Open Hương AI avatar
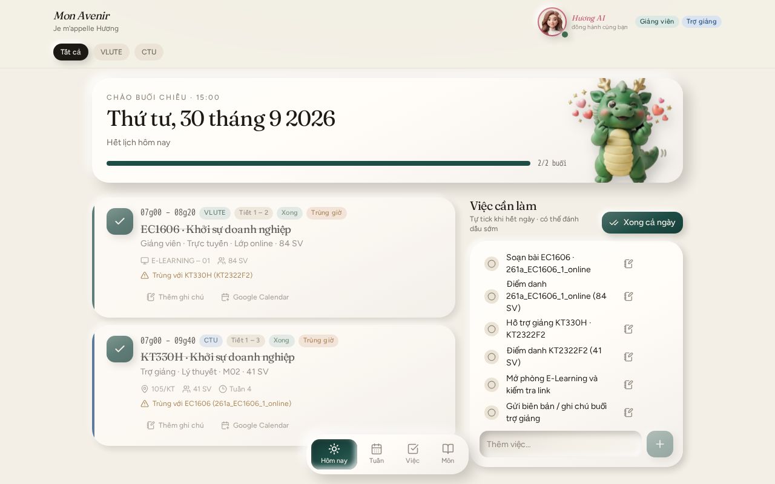This screenshot has height=484, width=775. (552, 22)
